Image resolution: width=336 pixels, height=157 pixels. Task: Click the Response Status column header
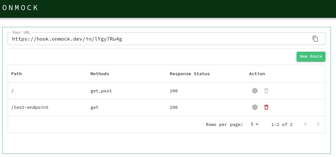[x=190, y=74]
